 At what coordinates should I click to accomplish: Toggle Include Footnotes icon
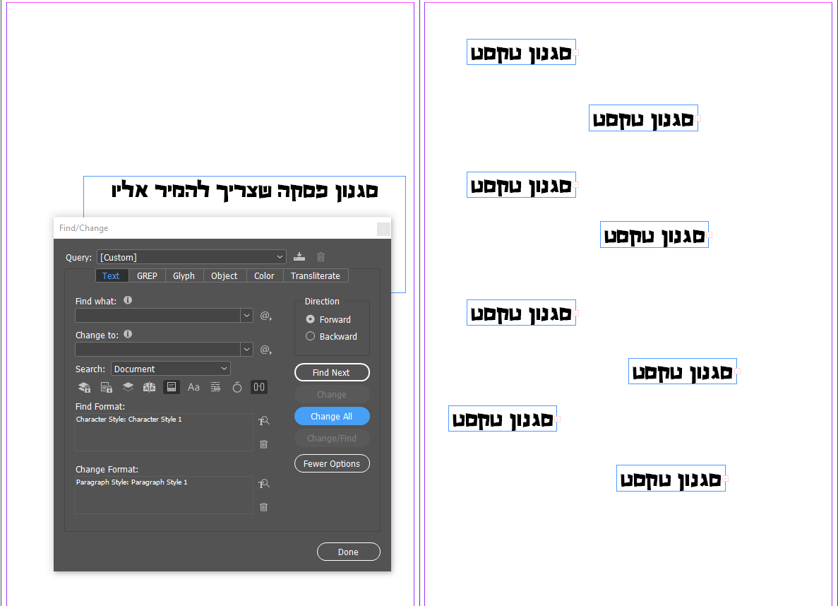click(171, 387)
